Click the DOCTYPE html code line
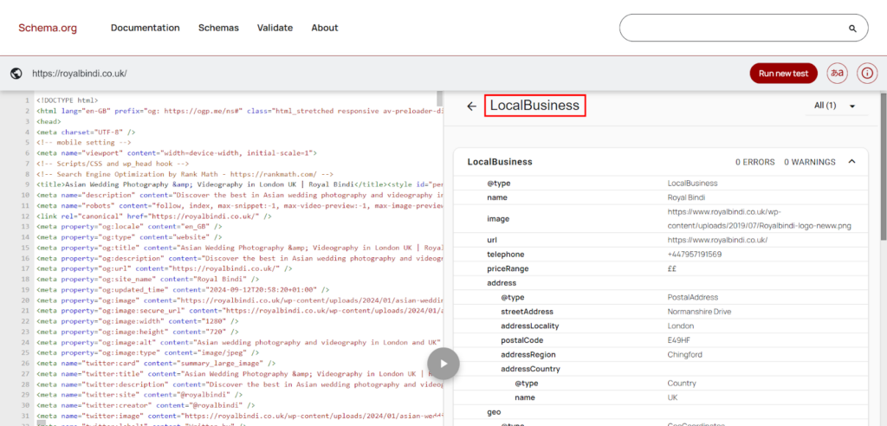Image resolution: width=887 pixels, height=426 pixels. point(68,100)
